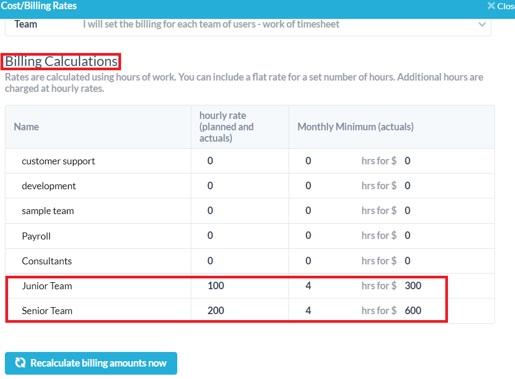Screen dimensions: 515x379
Task: Click Recalculate billing amounts now button
Action: [x=91, y=363]
